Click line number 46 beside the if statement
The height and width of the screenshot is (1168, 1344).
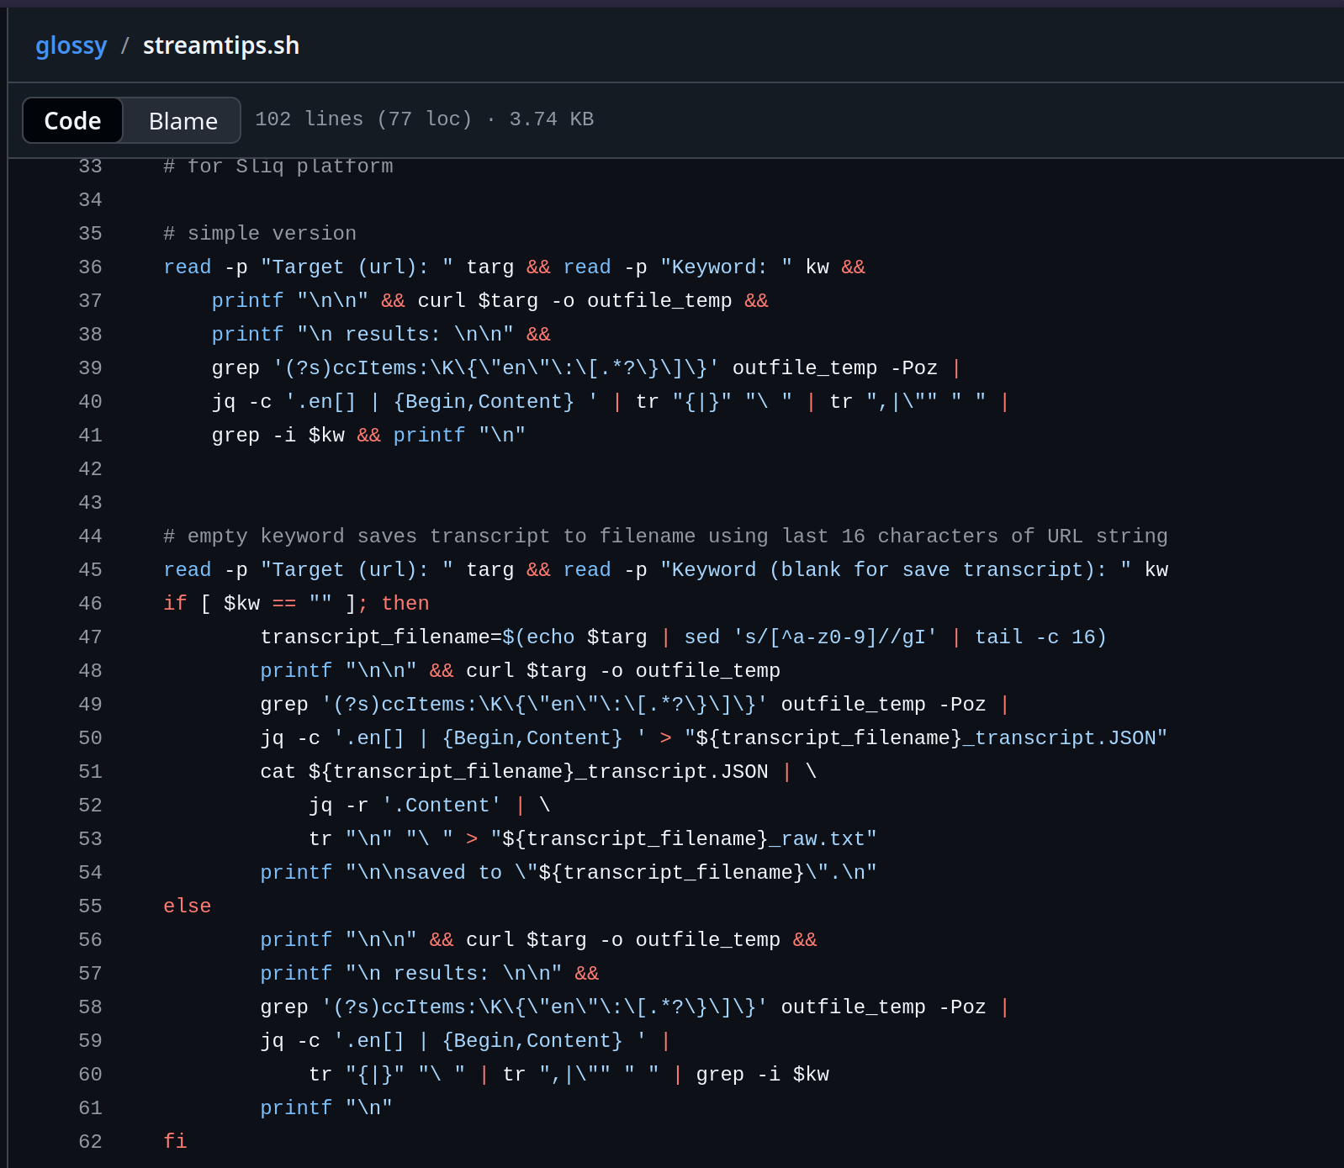(x=90, y=604)
